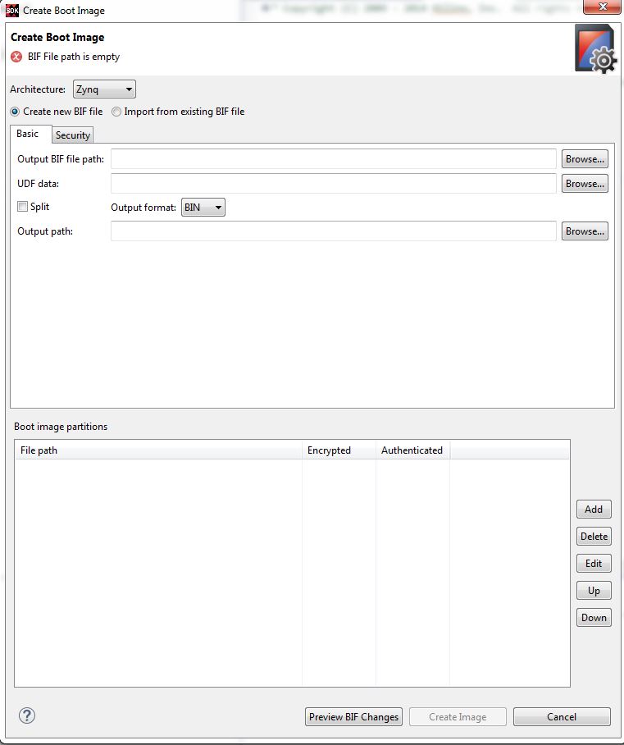The height and width of the screenshot is (745, 624).
Task: Click Add partition button
Action: (594, 509)
